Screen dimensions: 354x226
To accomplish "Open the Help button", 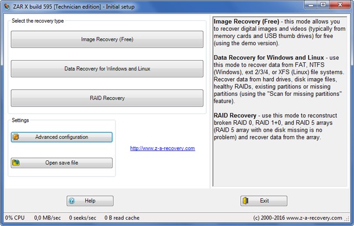I will click(90, 201).
